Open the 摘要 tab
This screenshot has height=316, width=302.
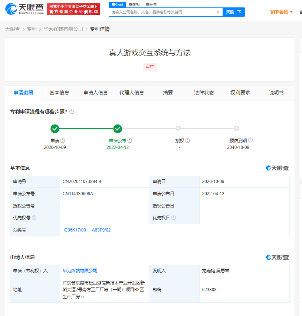167,93
